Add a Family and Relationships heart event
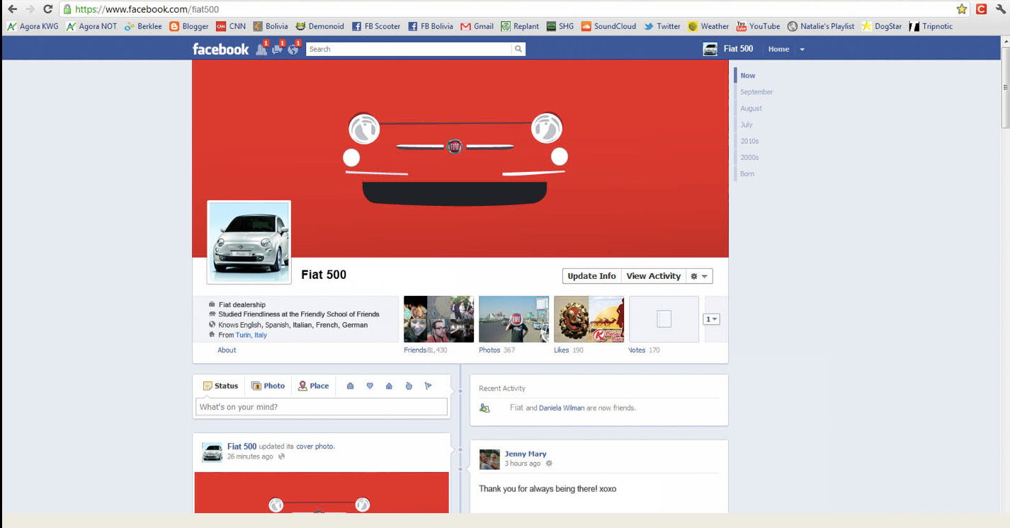Viewport: 1010px width, 528px height. (x=370, y=386)
